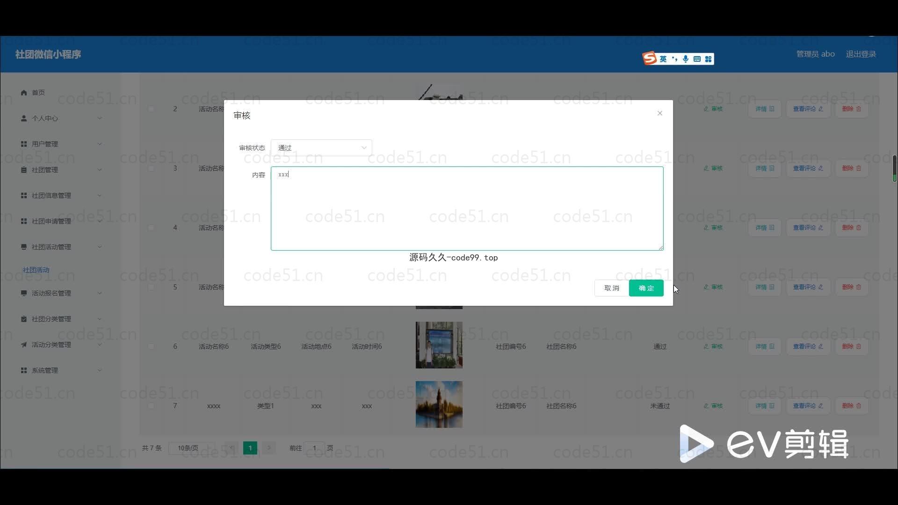Delete row 7 with 删除 button
Image resolution: width=898 pixels, height=505 pixels.
point(851,406)
